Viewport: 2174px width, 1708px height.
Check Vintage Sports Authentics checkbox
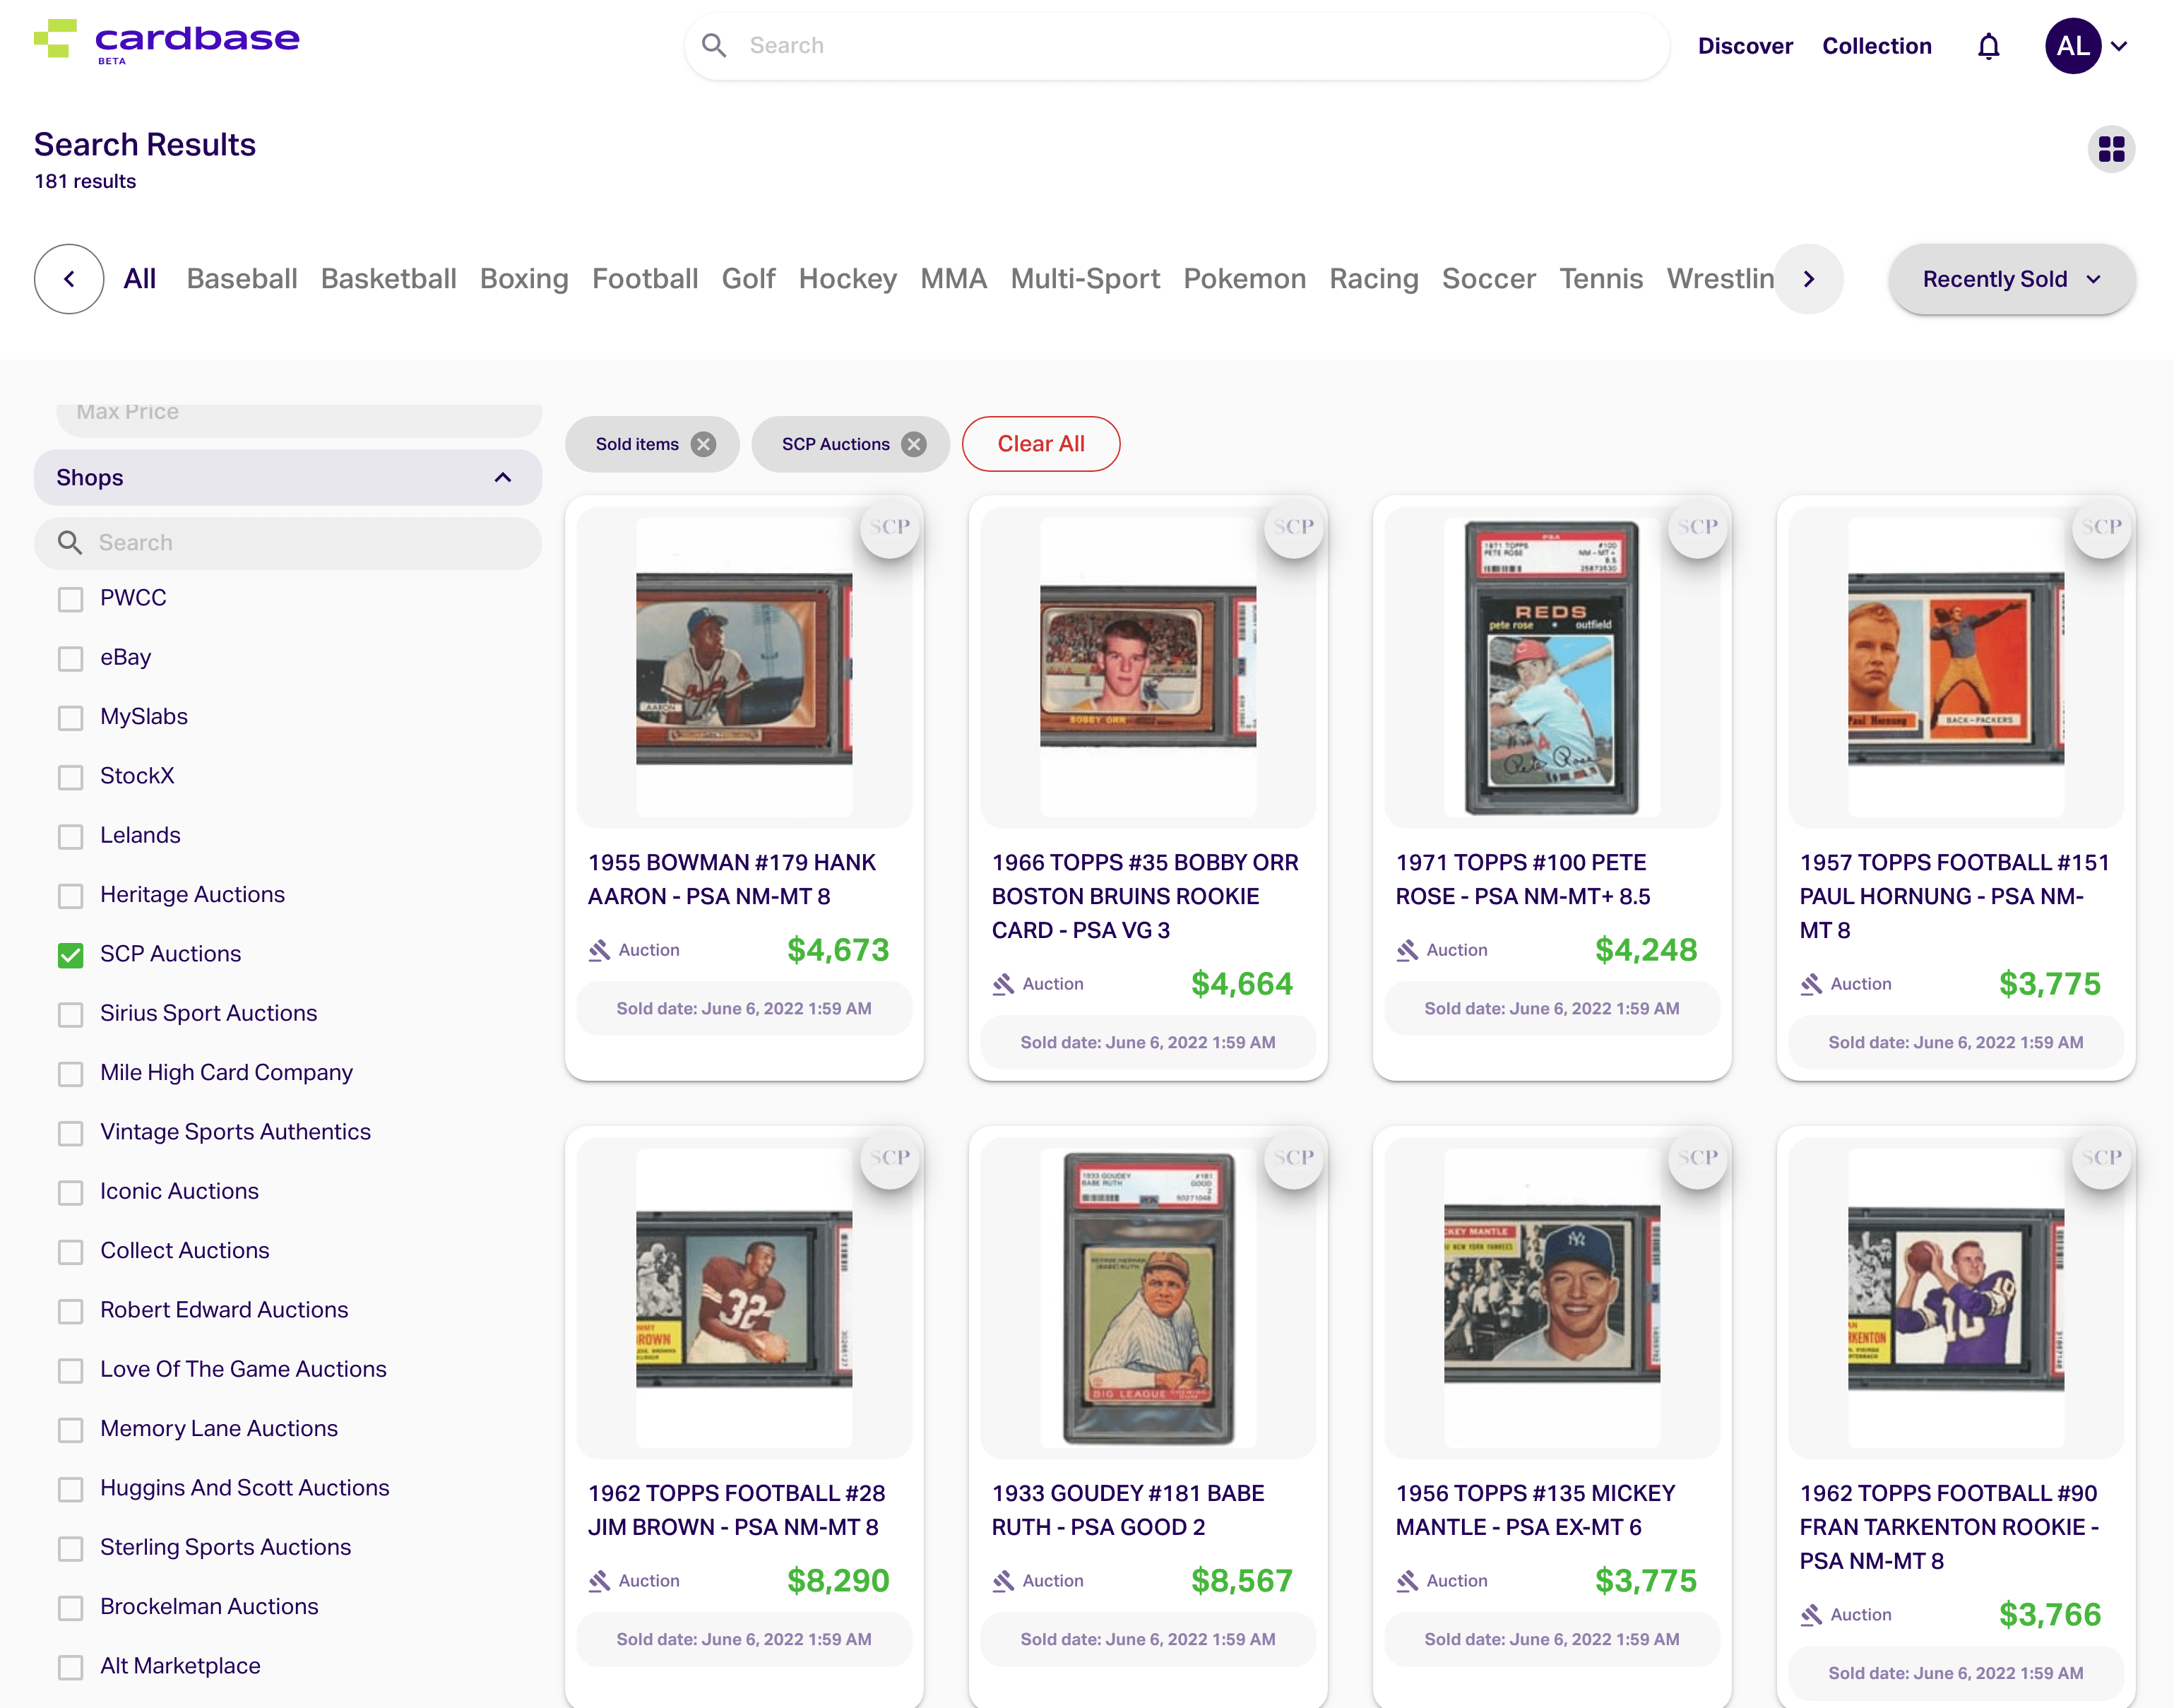[70, 1133]
